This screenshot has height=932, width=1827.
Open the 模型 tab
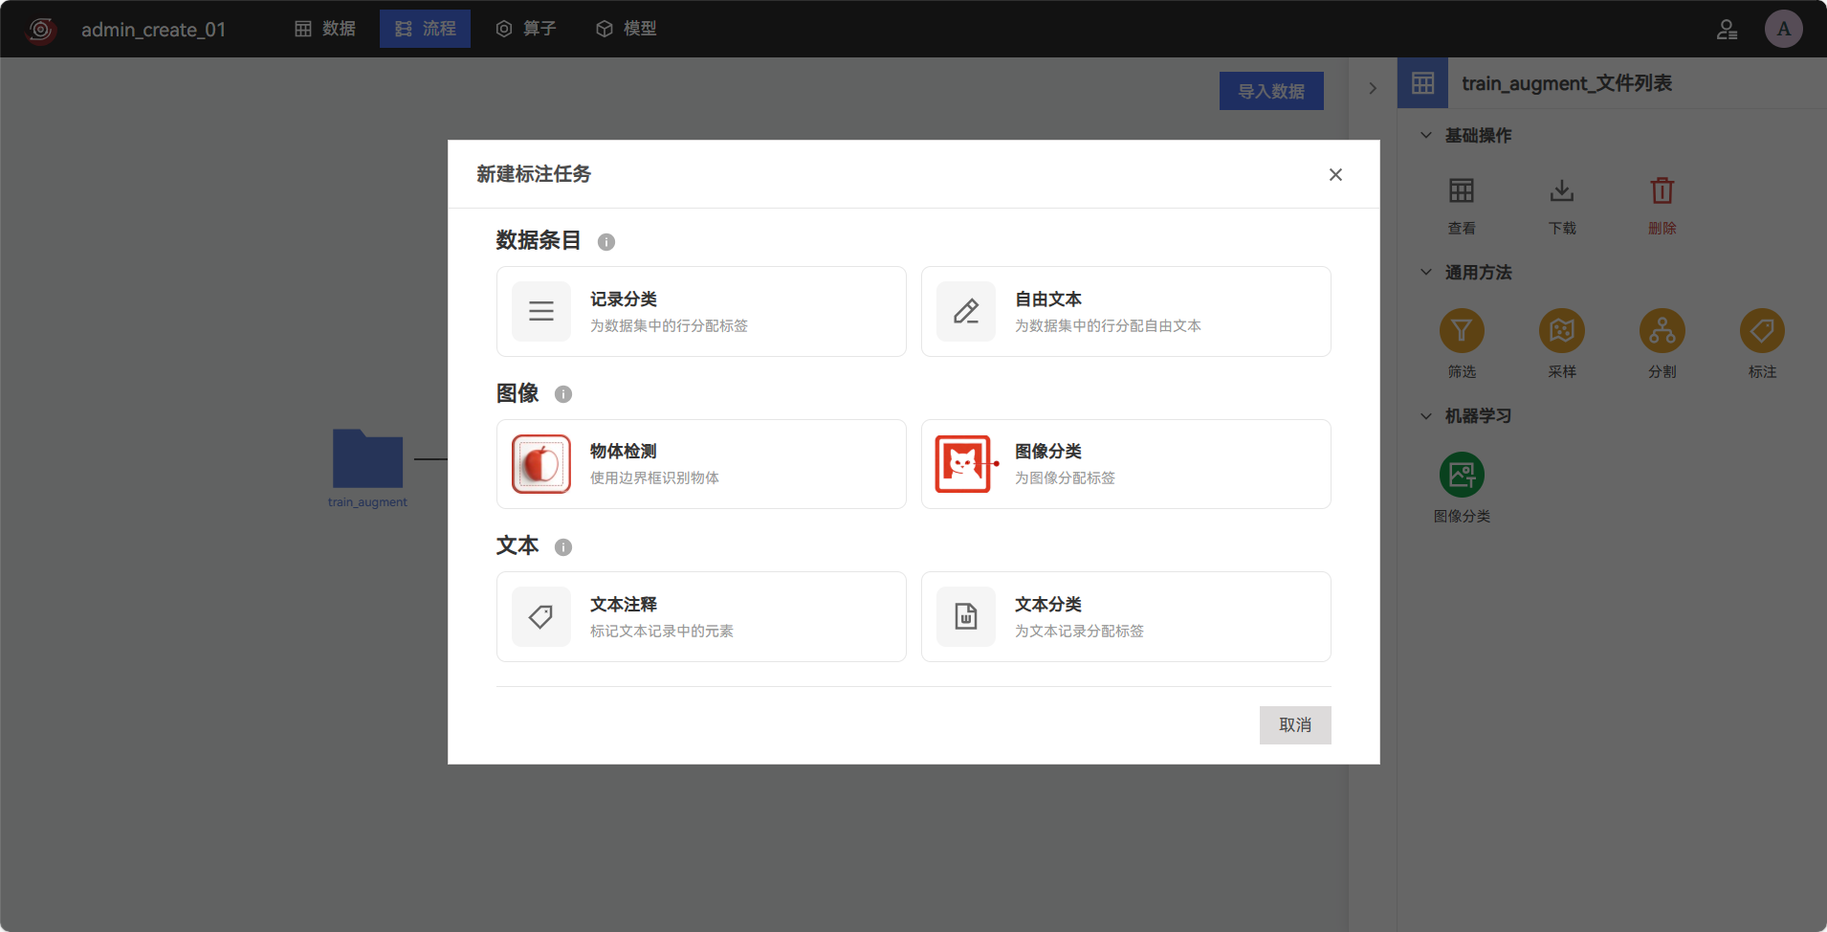(626, 29)
